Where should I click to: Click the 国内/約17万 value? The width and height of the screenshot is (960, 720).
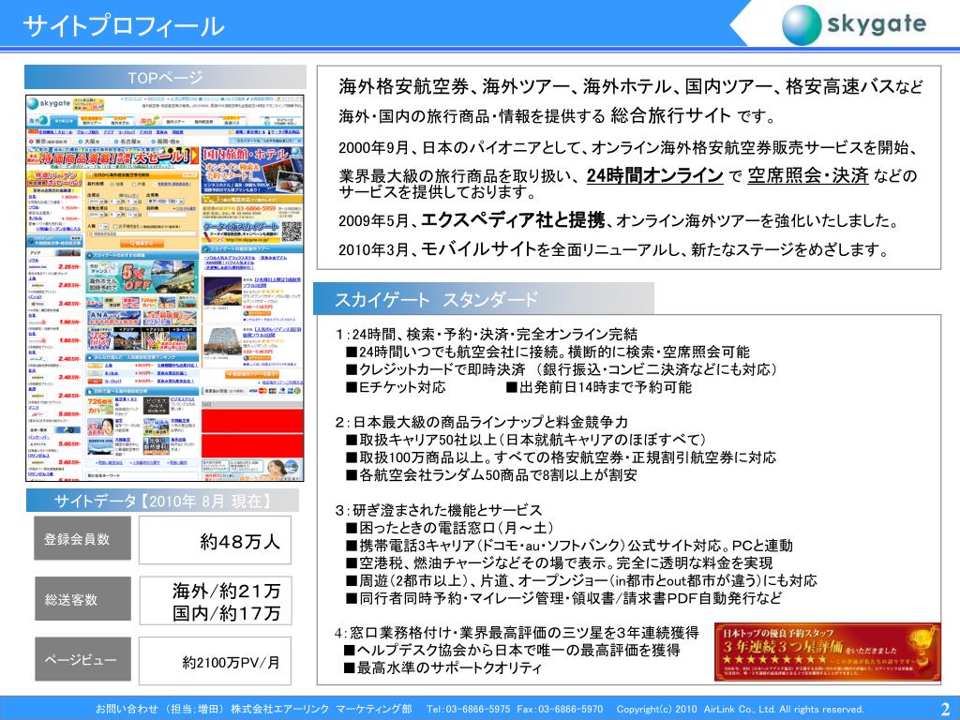227,612
